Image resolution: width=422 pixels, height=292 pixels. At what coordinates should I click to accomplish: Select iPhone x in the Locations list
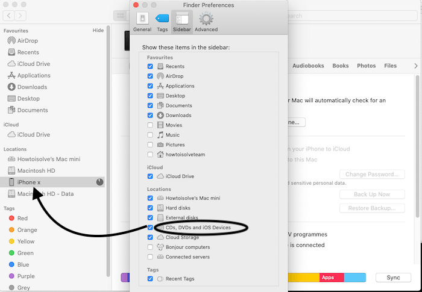[x=52, y=182]
